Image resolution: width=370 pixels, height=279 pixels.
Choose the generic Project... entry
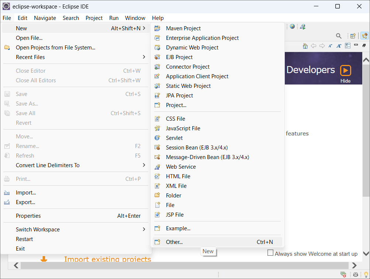(x=217, y=105)
